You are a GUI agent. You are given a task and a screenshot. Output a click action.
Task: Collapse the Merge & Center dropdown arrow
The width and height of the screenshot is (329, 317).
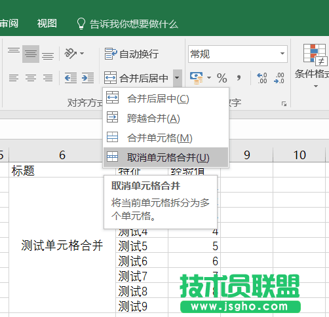click(177, 78)
